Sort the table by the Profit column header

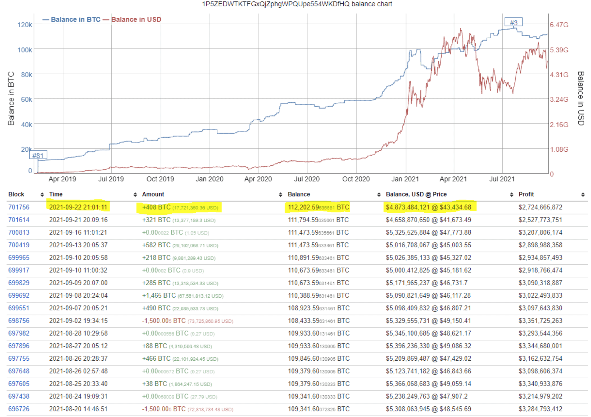526,194
